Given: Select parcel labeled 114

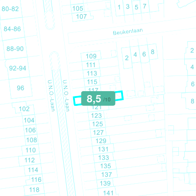Looking at the screenshot, I should tap(33, 170).
